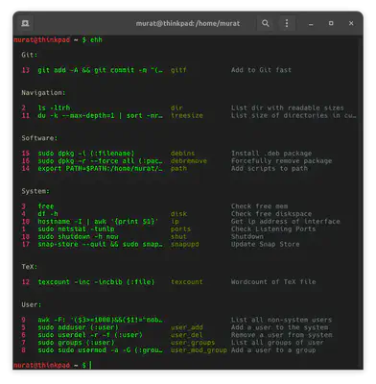Click 'Check Listening Ports' description
Image resolution: width=376 pixels, height=384 pixels.
273,229
